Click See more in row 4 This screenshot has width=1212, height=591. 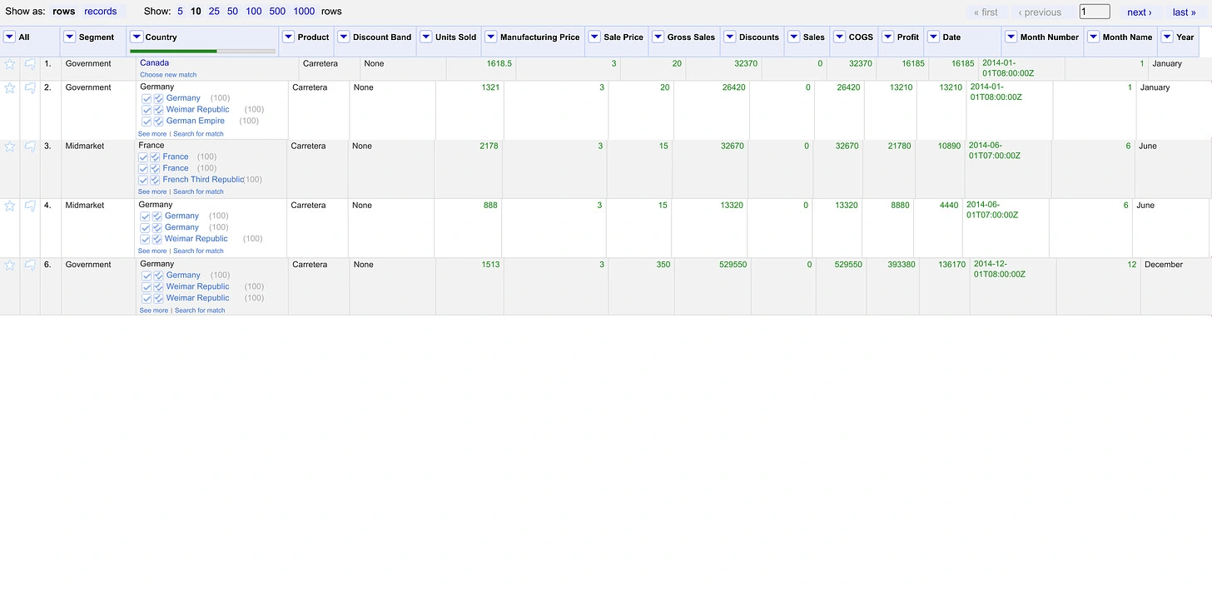tap(152, 251)
